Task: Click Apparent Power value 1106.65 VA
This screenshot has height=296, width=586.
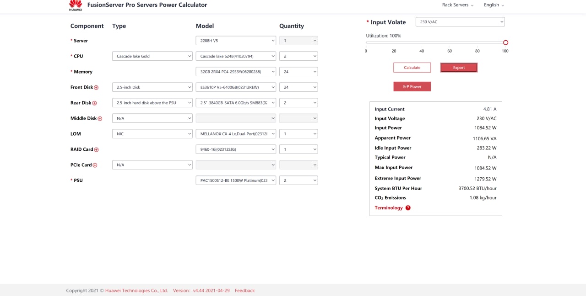Action: click(x=485, y=138)
